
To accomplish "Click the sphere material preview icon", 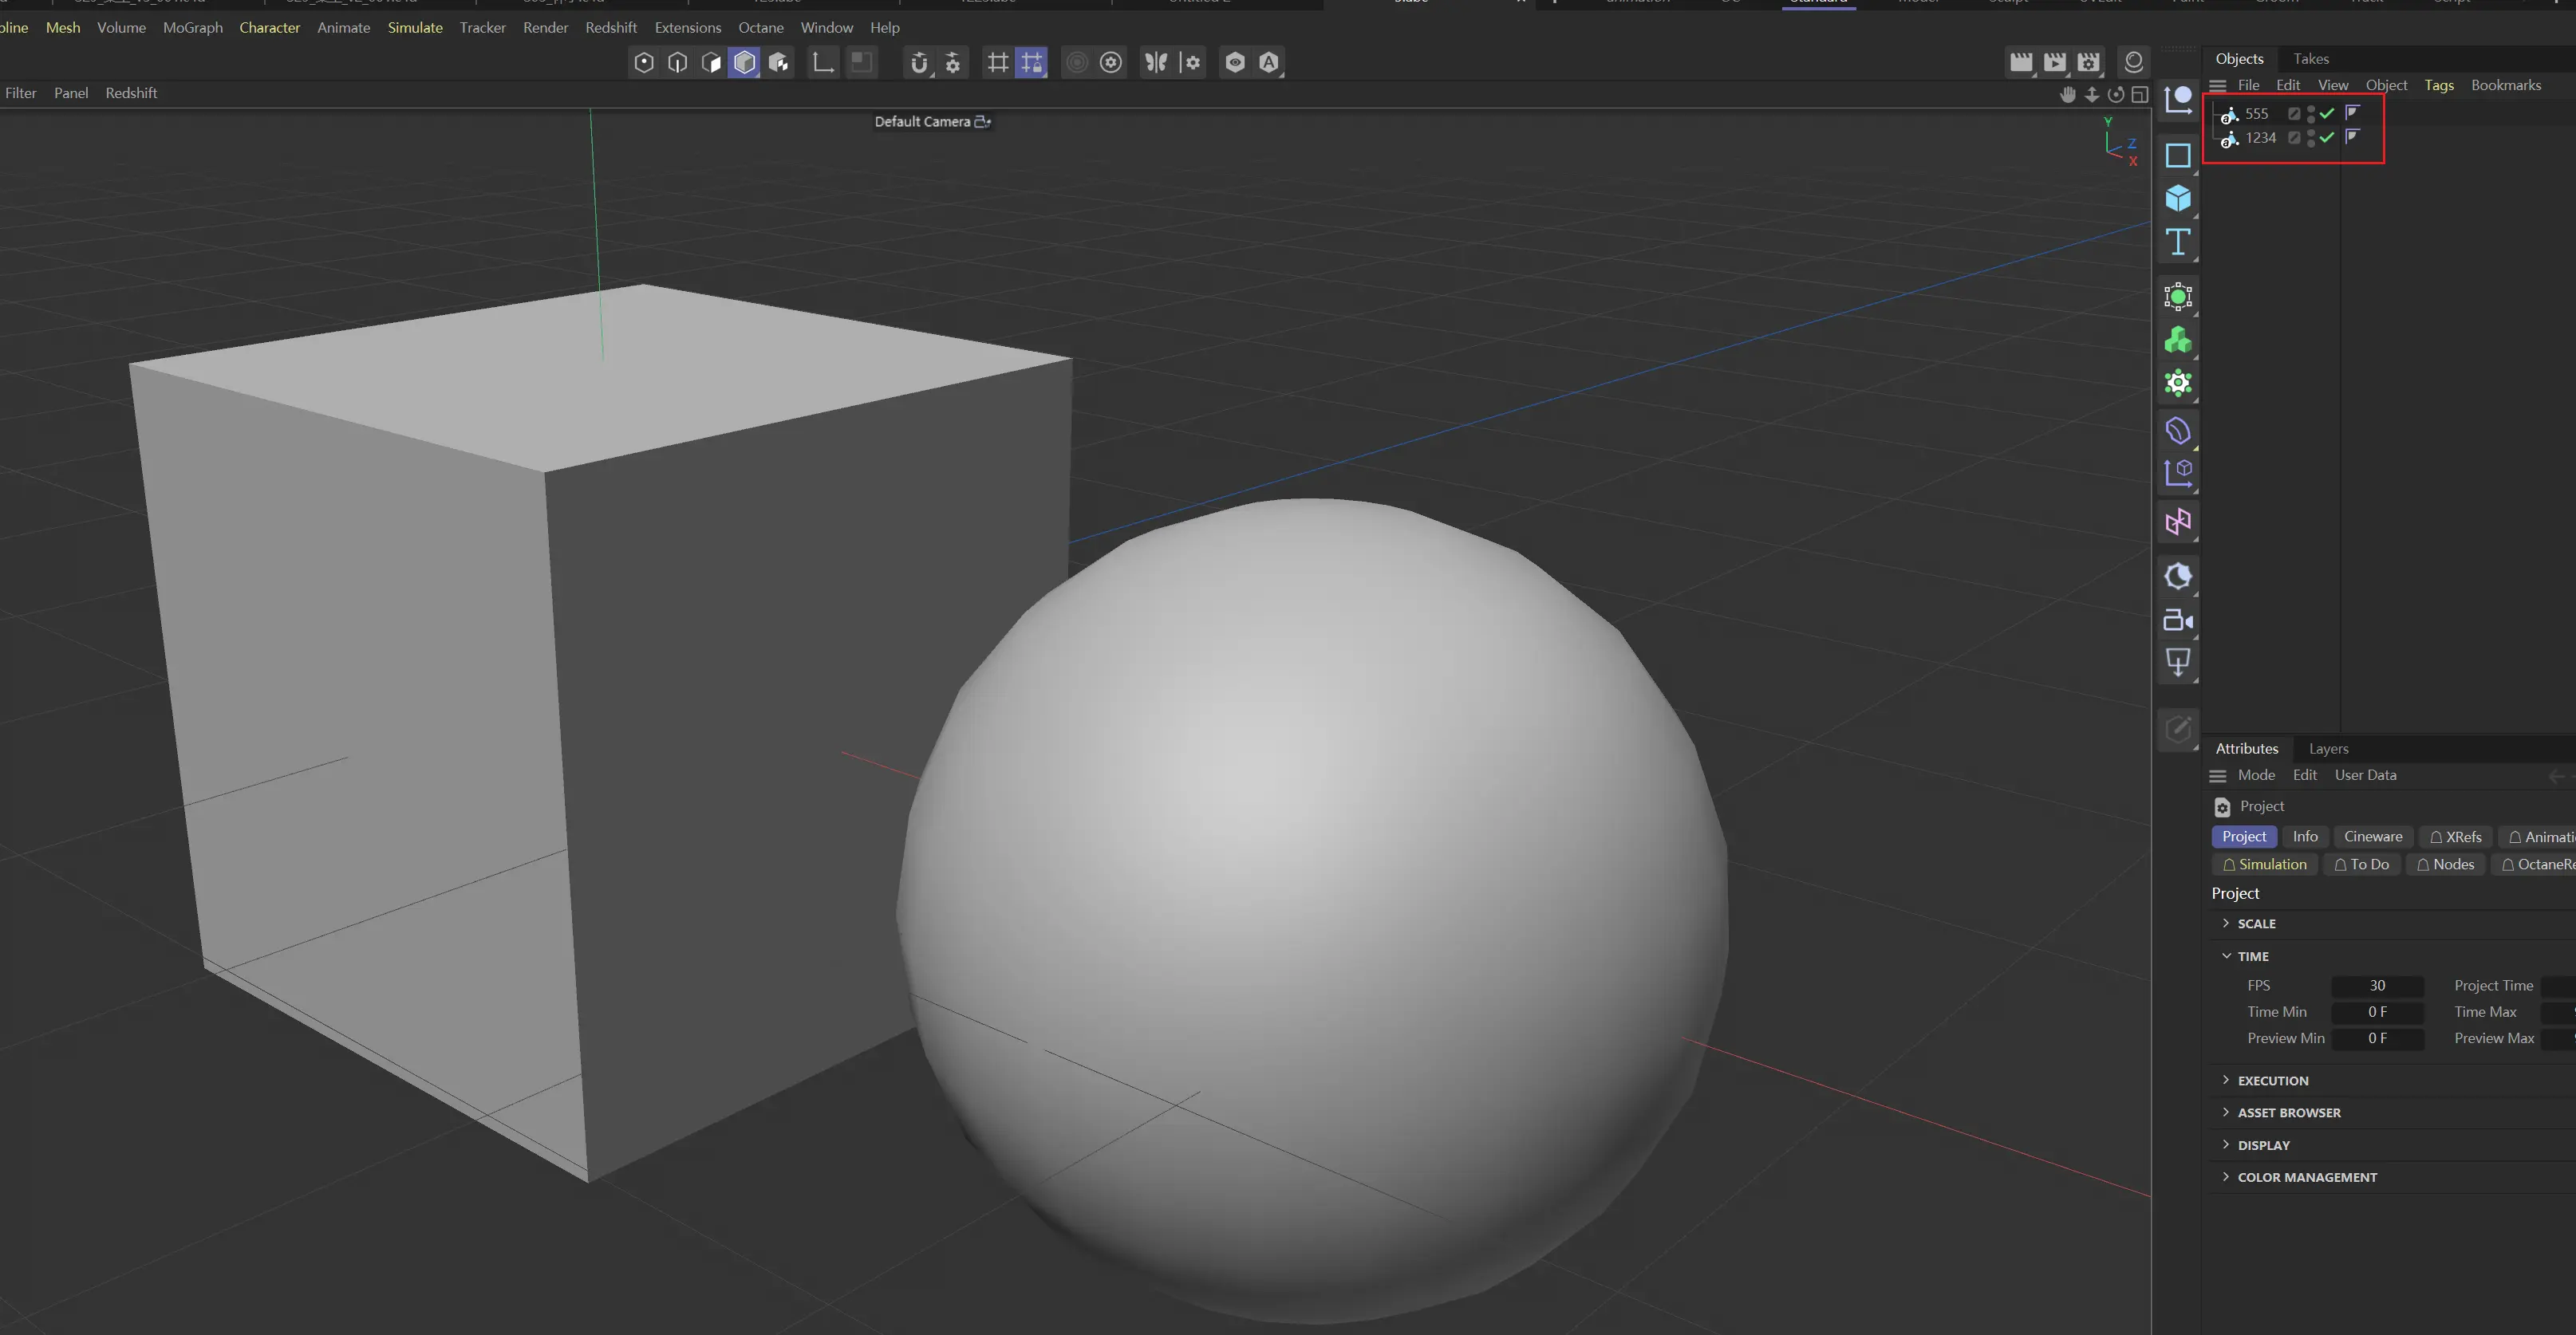I will pos(2133,63).
